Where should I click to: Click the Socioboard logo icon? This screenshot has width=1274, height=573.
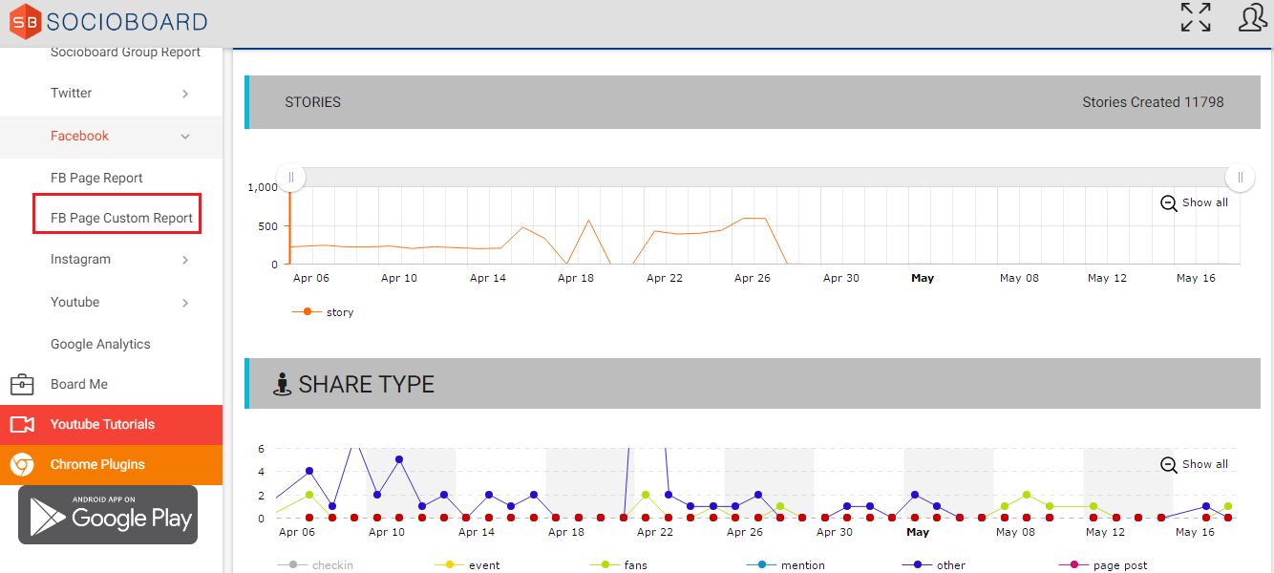[25, 21]
